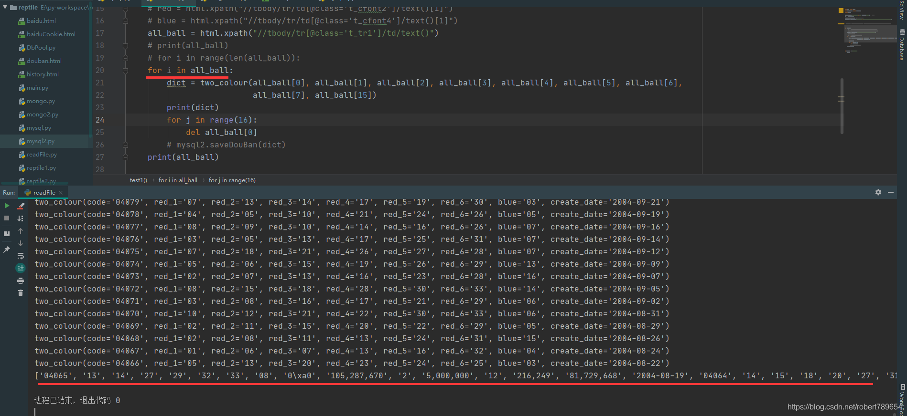Screen dimensions: 907x416
Task: Close the readFile run tab
Action: click(61, 193)
